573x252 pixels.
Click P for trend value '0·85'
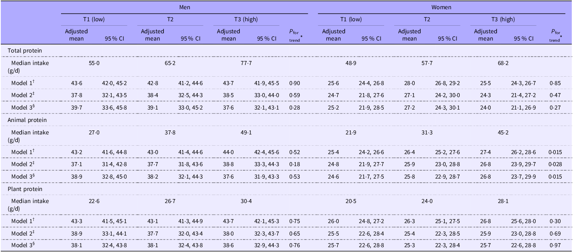pos(555,83)
